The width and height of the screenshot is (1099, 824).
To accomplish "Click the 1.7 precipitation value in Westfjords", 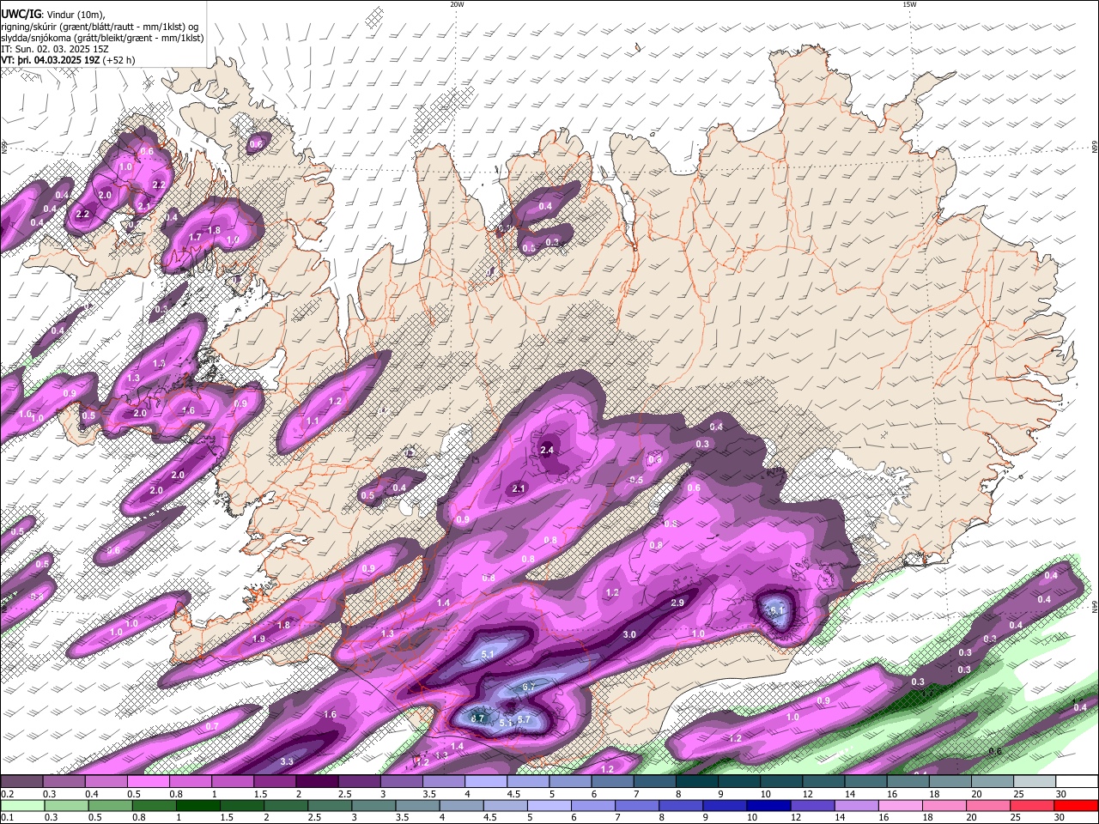I will (x=195, y=237).
